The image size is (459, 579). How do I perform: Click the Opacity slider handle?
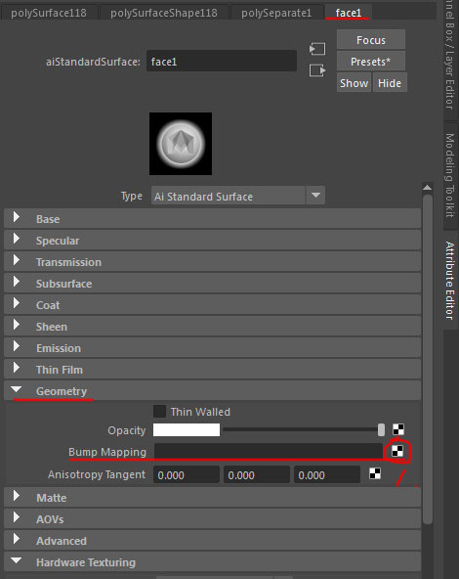coord(381,429)
